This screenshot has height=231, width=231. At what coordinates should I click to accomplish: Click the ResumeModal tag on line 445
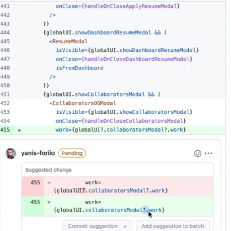[x=70, y=41]
